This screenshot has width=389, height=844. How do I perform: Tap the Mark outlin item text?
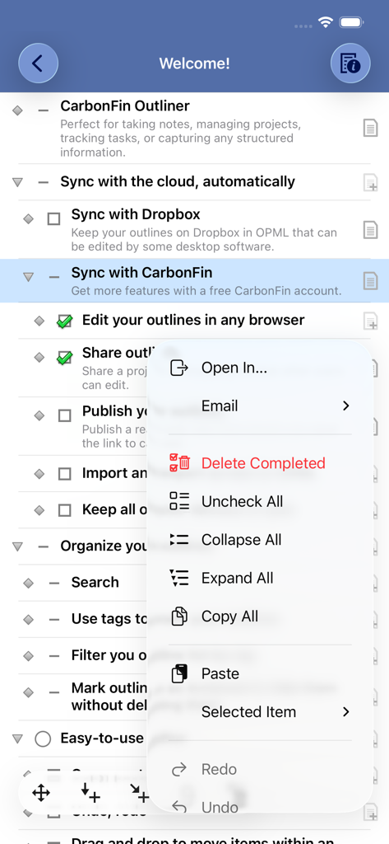(x=109, y=696)
